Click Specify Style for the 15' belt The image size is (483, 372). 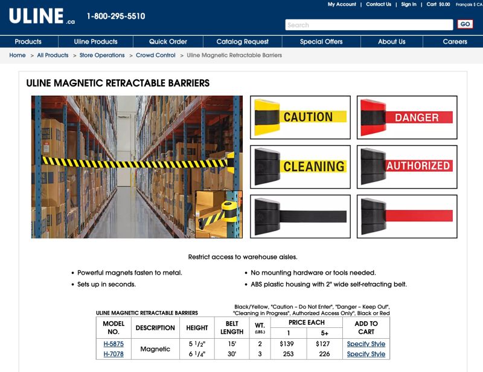(x=365, y=344)
